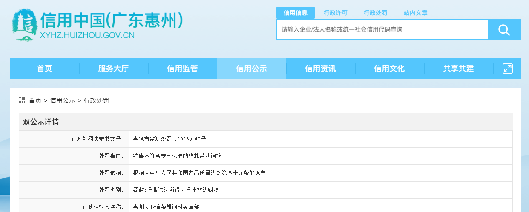Select party name 惠州大亚湾荣耀钢材经营部
Viewport: 529px width, 212px height.
(x=166, y=207)
